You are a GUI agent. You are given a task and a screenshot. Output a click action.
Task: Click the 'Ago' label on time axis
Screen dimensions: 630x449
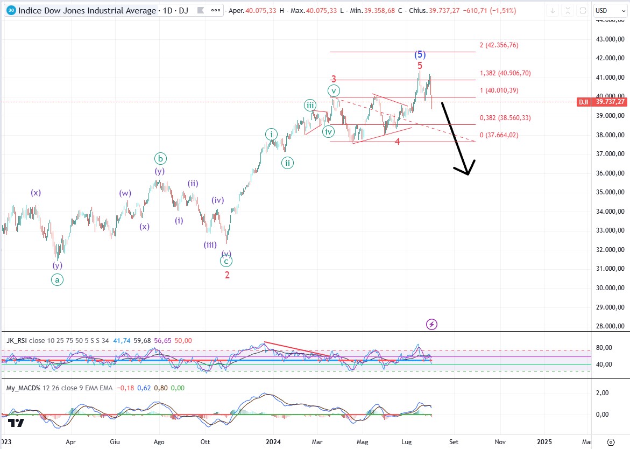click(x=159, y=442)
